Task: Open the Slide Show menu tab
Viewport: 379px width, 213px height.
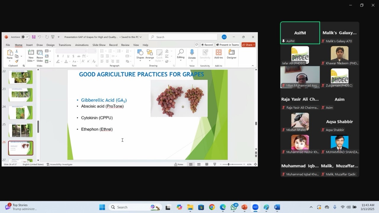Action: [x=99, y=45]
